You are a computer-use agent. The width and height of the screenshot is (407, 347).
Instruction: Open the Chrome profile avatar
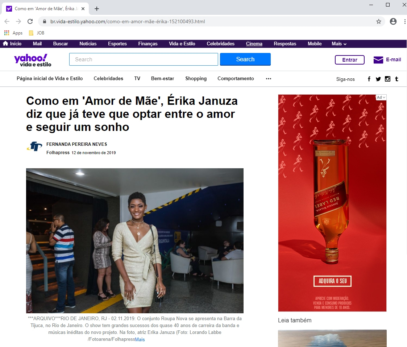click(393, 21)
